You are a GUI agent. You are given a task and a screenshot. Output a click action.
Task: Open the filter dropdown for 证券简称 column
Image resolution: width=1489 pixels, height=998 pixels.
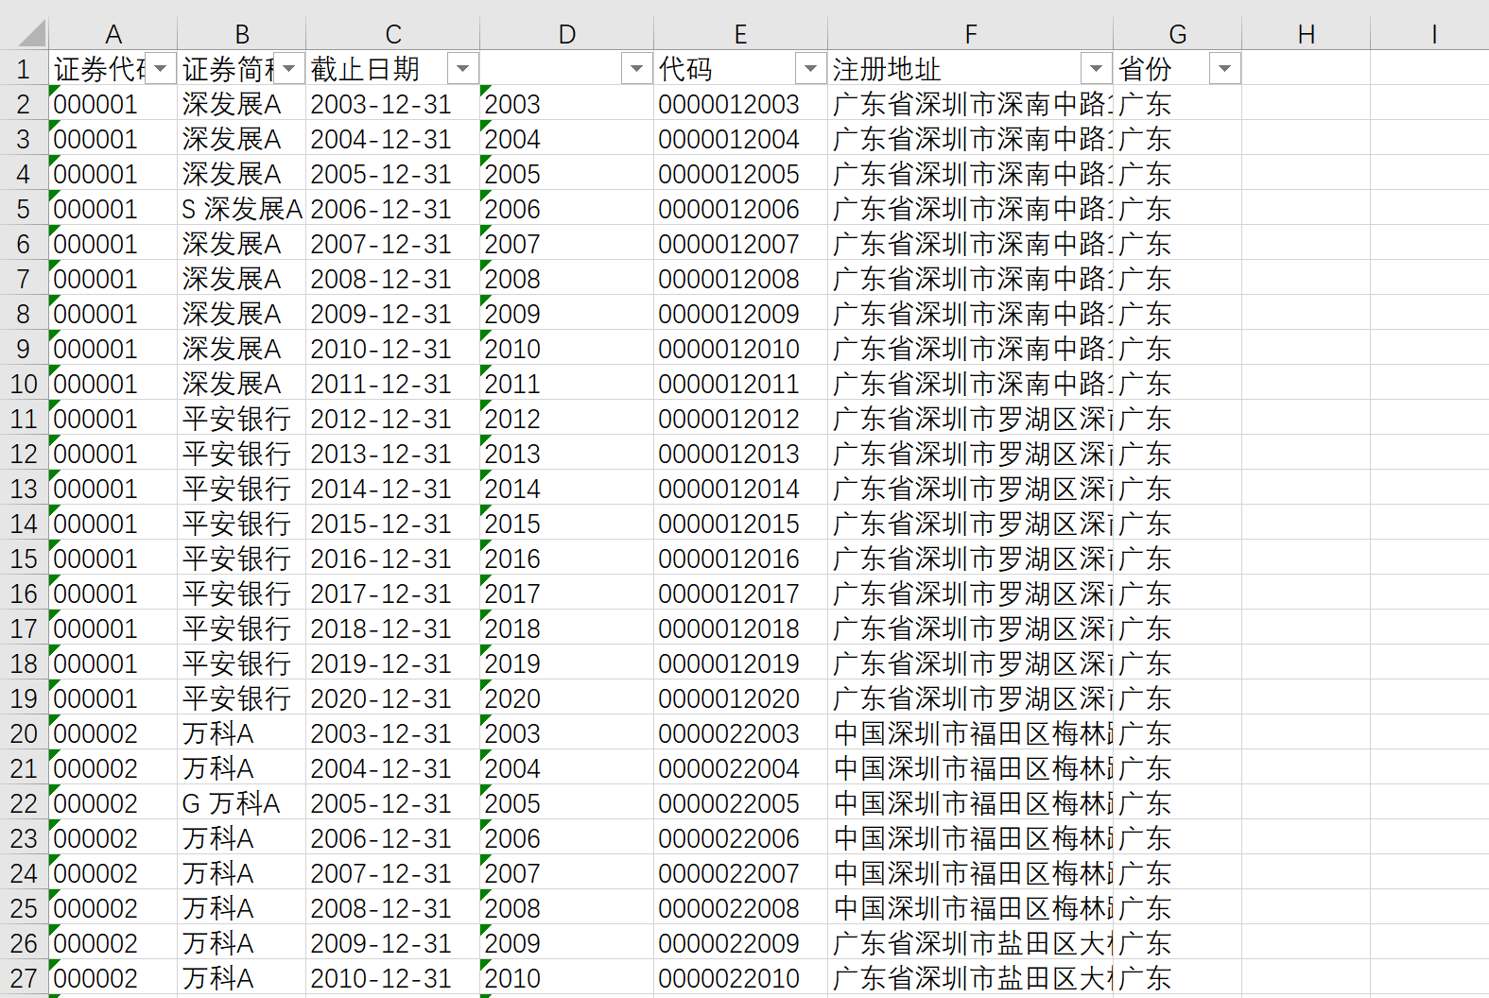coord(289,68)
